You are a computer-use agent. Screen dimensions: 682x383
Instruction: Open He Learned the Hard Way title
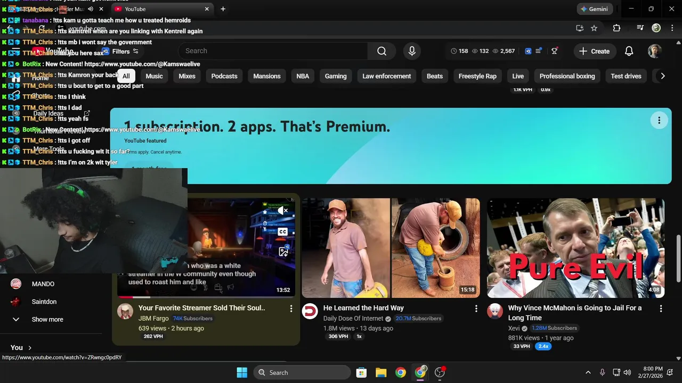pos(363,308)
